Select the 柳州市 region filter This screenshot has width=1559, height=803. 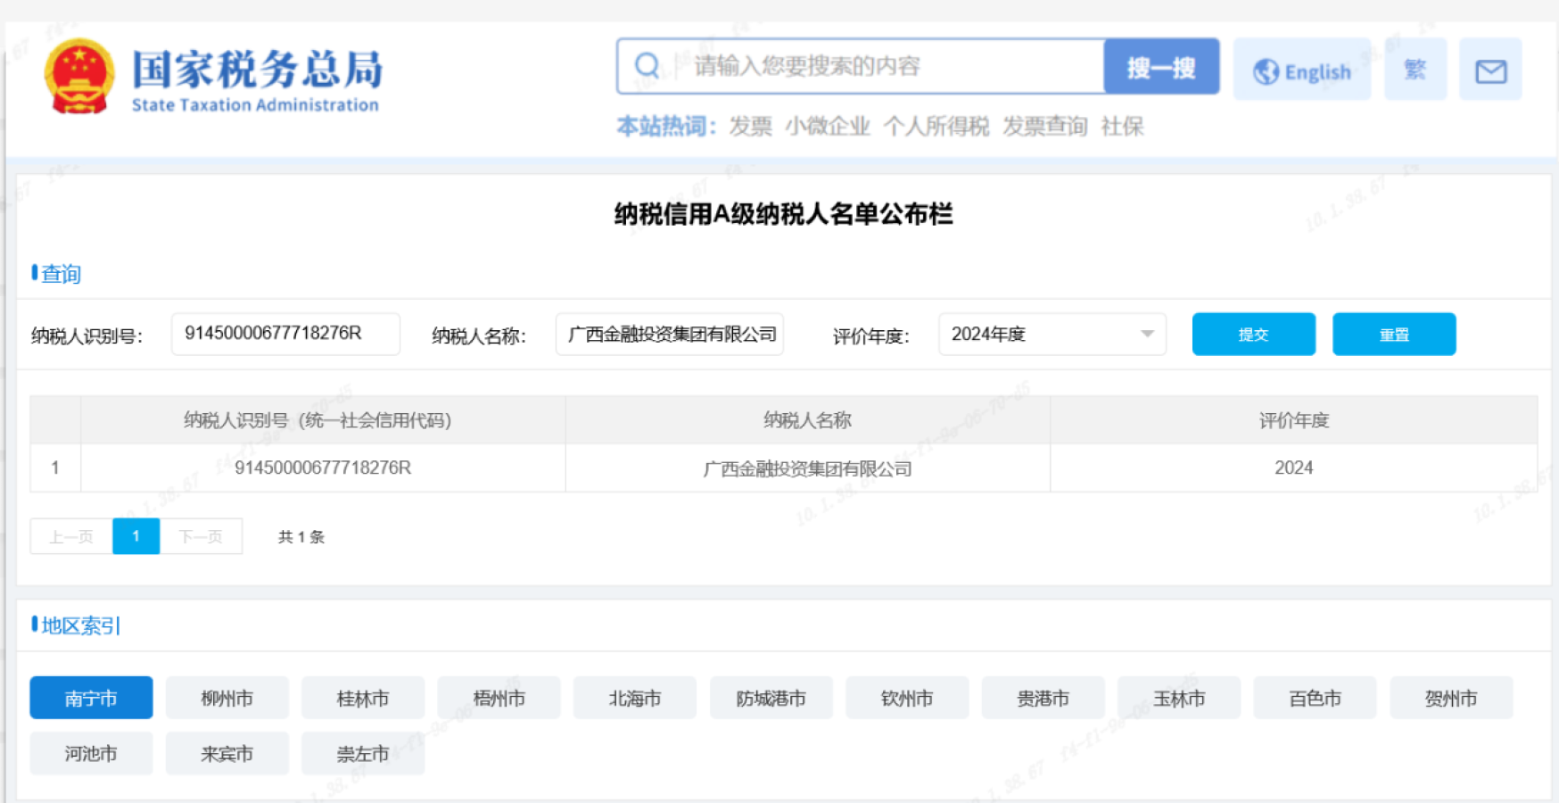(227, 698)
